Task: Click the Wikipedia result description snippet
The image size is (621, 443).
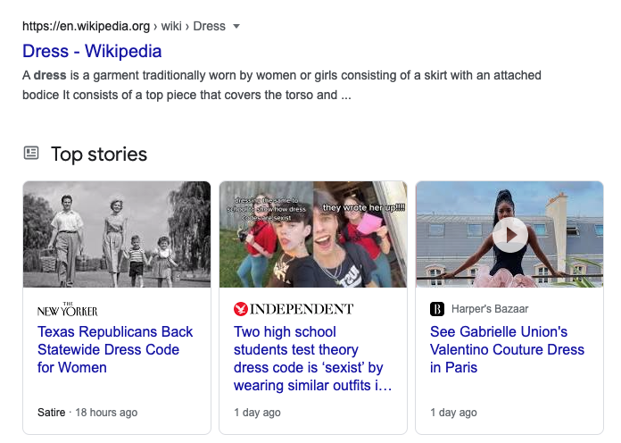Action: coord(282,85)
